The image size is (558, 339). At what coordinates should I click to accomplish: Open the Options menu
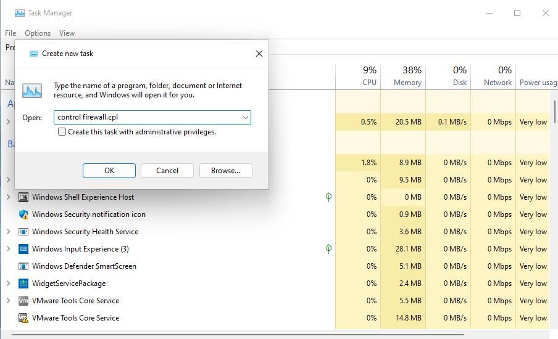[38, 33]
